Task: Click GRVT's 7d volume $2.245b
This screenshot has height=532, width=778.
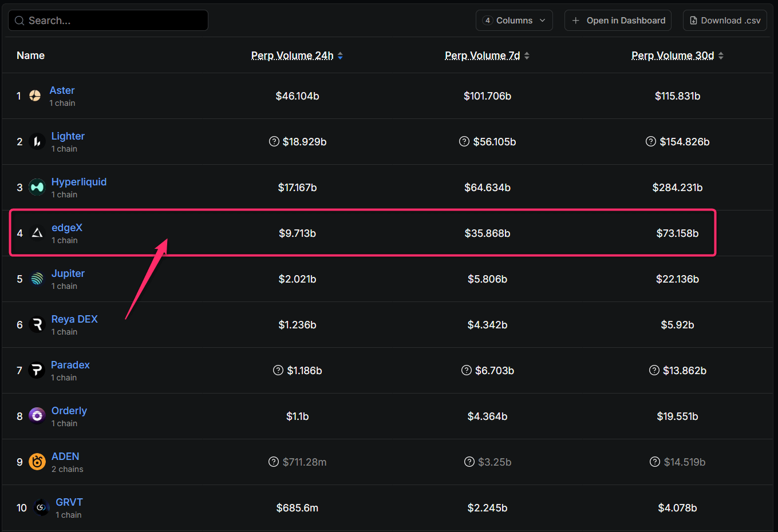Action: tap(488, 508)
